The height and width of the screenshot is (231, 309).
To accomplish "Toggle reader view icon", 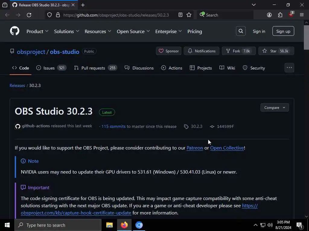I will click(x=180, y=15).
